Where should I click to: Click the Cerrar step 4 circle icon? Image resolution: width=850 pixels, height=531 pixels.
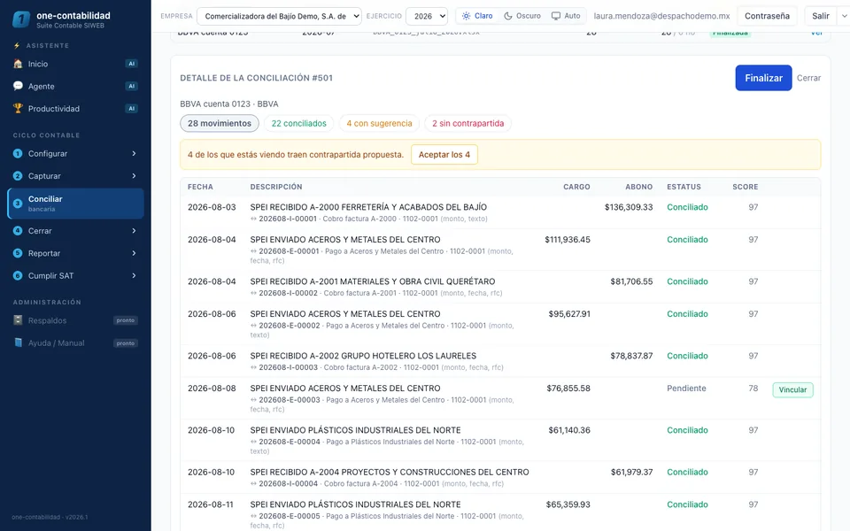click(x=18, y=230)
